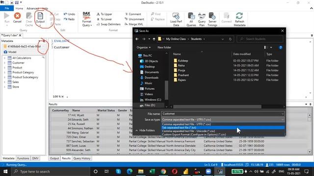The height and width of the screenshot is (176, 314).
Task: Switch to the DMV tab
Action: coord(35,158)
